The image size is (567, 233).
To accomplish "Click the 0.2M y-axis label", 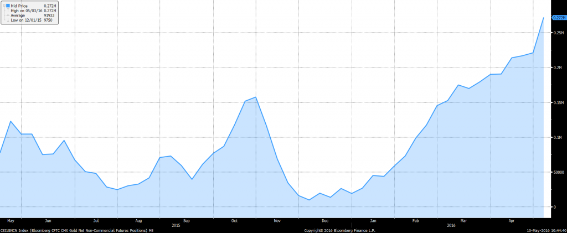I will [x=556, y=68].
